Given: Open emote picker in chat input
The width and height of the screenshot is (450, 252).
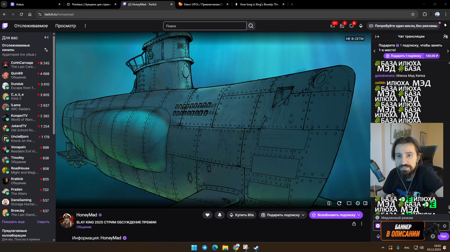Looking at the screenshot, I should pos(444,226).
